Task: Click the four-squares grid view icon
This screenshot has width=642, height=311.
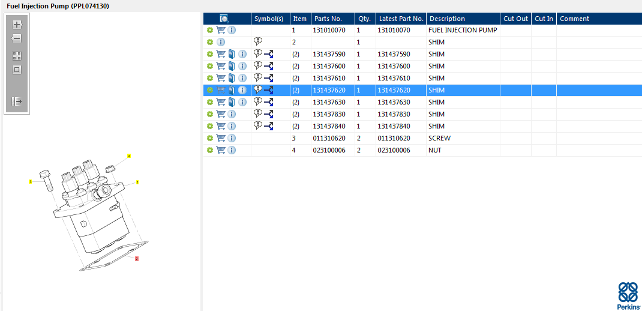Action: pos(17,55)
